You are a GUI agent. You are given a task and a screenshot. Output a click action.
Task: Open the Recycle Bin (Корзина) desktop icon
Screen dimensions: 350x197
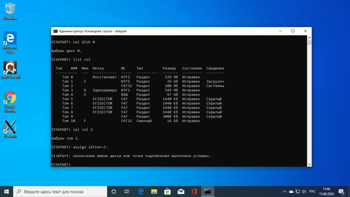tap(10, 10)
